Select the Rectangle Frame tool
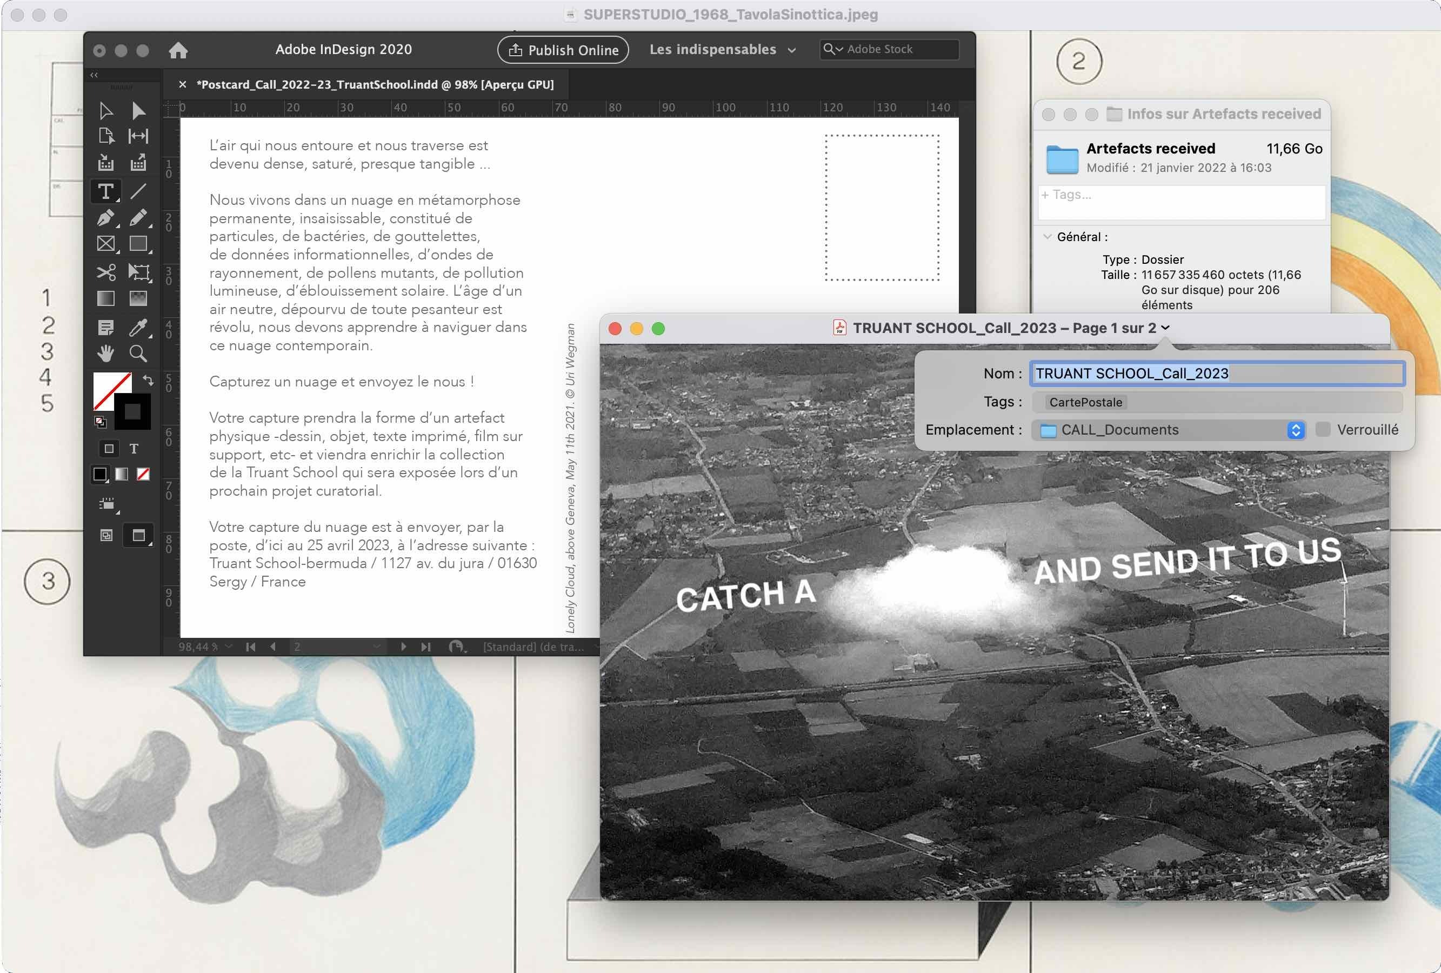This screenshot has width=1441, height=973. point(105,244)
